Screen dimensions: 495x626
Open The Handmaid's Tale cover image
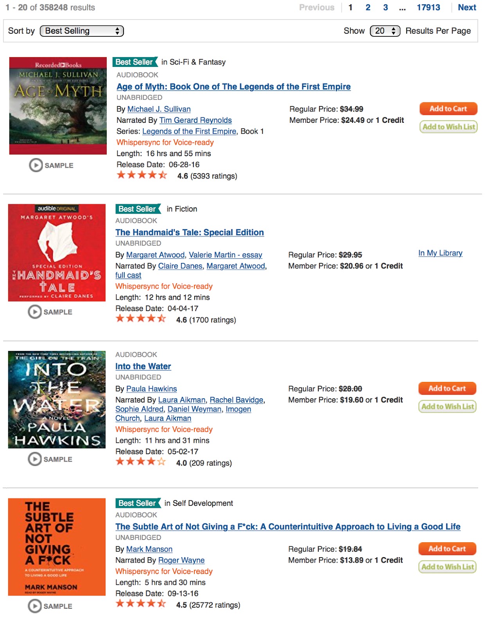57,253
